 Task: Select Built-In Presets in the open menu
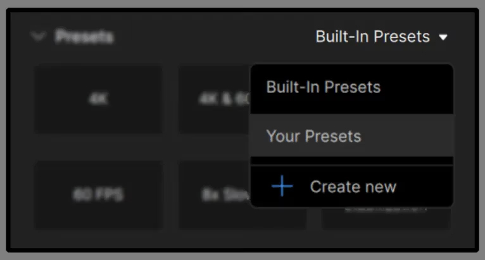323,87
